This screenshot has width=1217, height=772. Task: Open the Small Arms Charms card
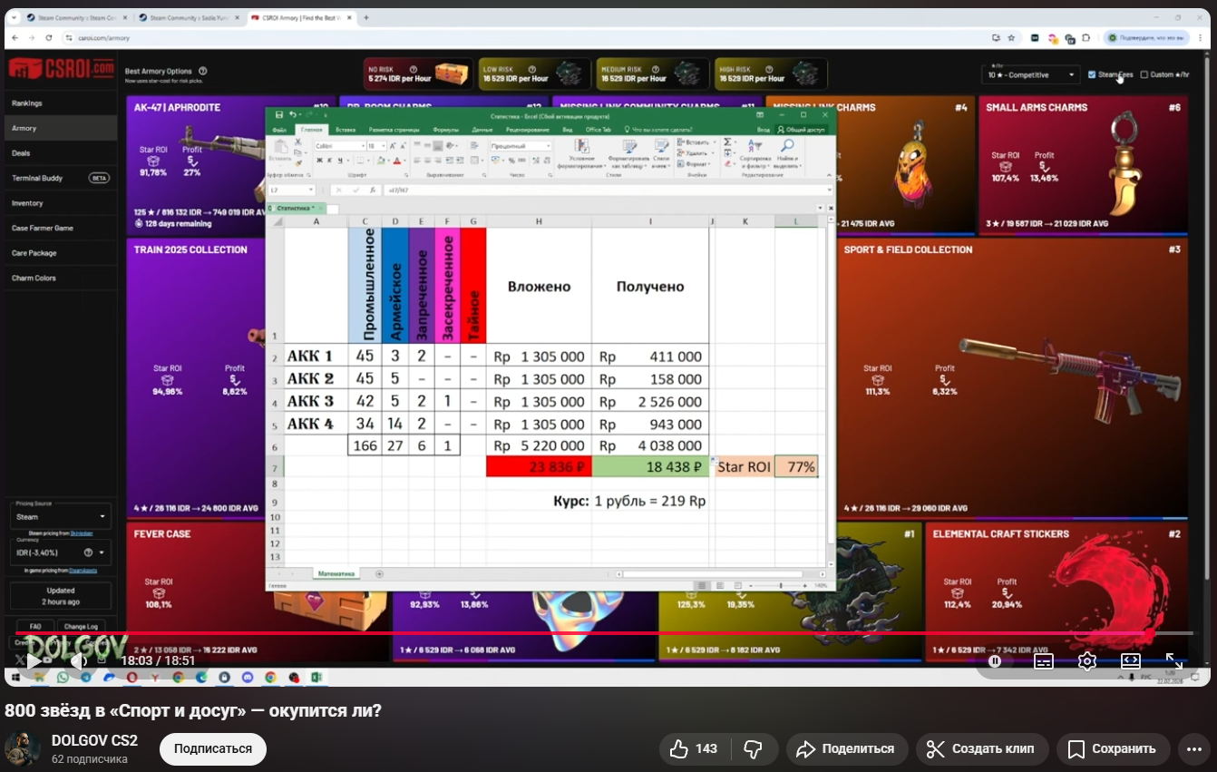[1083, 163]
